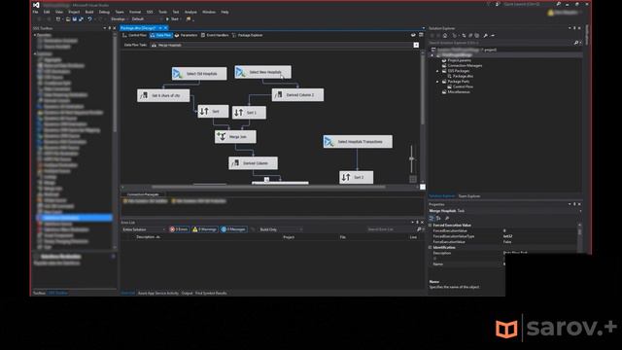622x350 pixels.
Task: Open the File menu
Action: coord(35,12)
